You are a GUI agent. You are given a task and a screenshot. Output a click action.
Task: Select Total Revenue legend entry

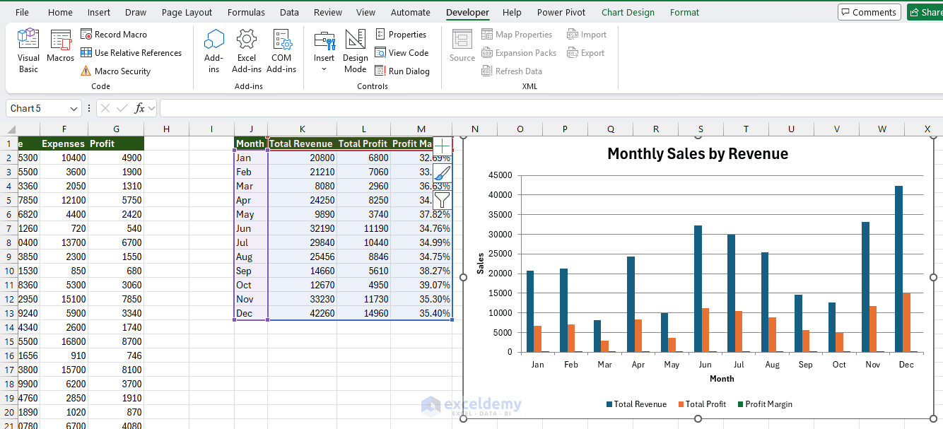click(636, 404)
